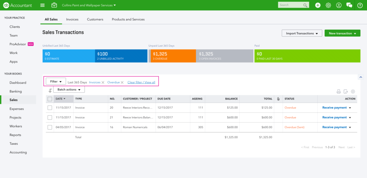Image resolution: width=367 pixels, height=178 pixels.
Task: Open the user profile icon
Action: (x=339, y=5)
